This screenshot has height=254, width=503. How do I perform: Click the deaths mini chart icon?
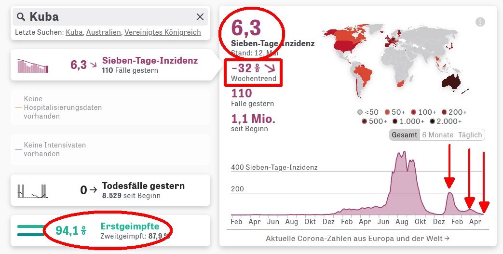(x=33, y=190)
